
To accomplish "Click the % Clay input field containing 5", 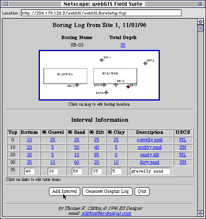I will click(116, 171).
